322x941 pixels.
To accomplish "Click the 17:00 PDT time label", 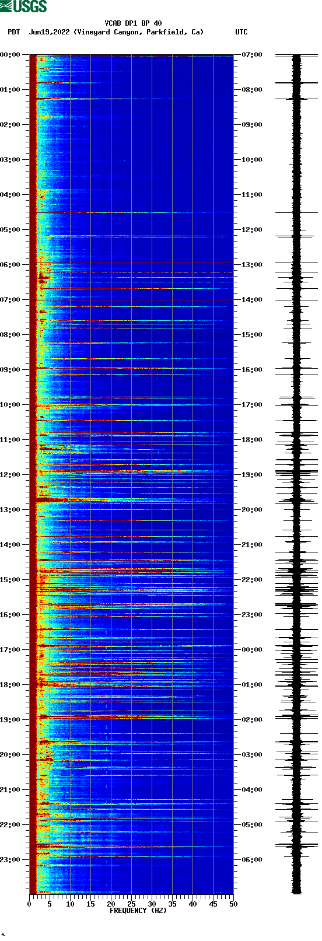I will click(10, 650).
